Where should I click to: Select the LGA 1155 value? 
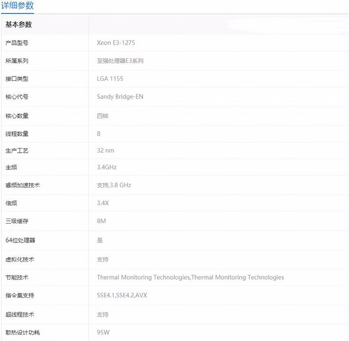[x=110, y=79]
